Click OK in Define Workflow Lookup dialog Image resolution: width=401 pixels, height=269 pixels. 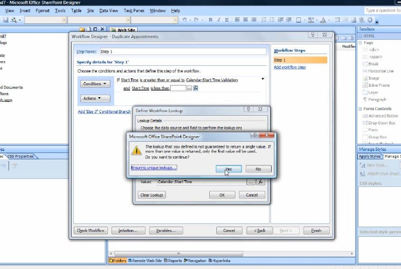tap(222, 195)
